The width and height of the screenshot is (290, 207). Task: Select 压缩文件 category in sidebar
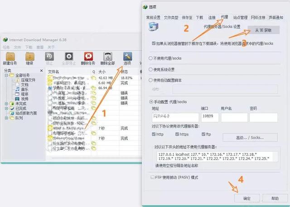point(28,80)
